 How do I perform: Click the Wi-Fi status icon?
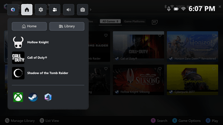(x=184, y=9)
